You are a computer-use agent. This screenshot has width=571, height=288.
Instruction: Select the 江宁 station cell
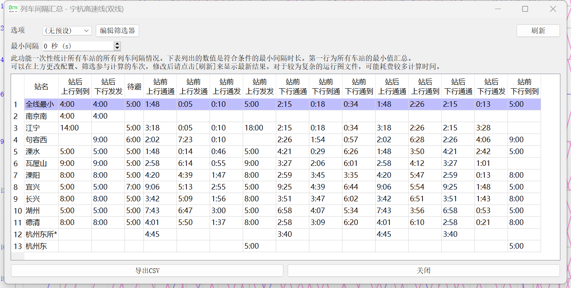tap(41, 128)
